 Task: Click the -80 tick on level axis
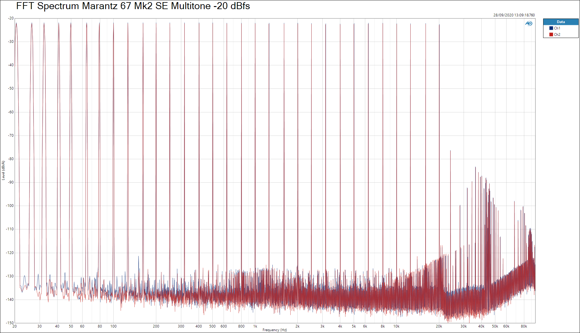pyautogui.click(x=11, y=159)
